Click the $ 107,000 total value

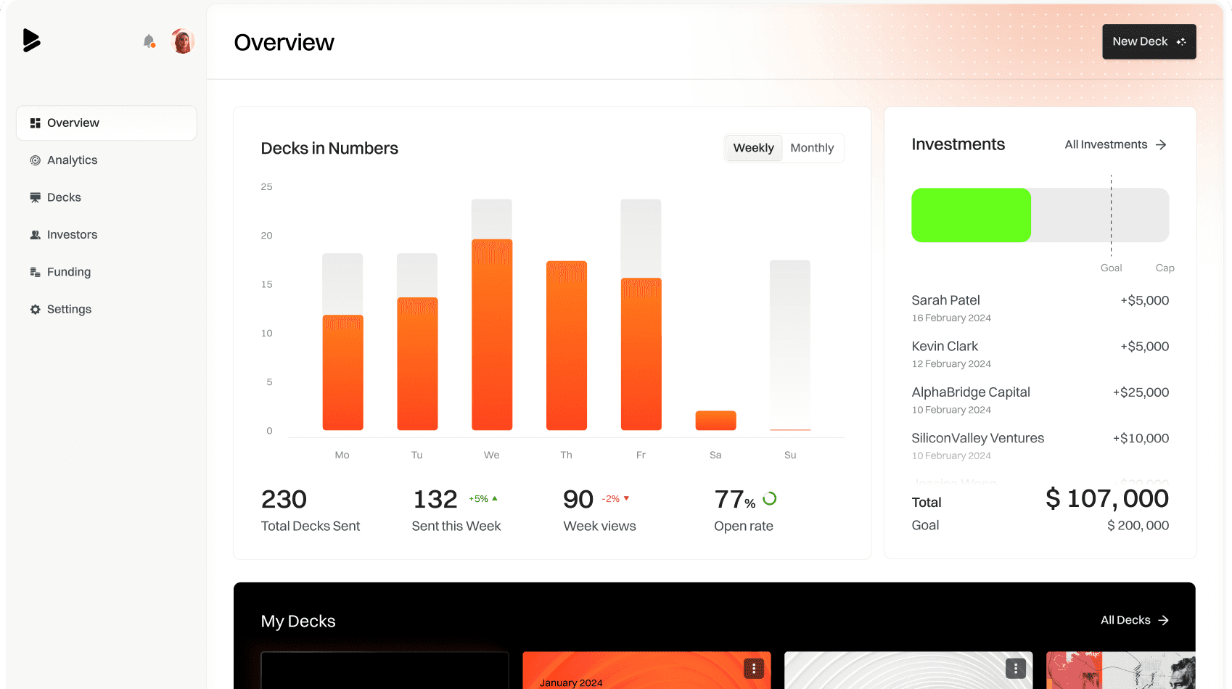pos(1107,498)
